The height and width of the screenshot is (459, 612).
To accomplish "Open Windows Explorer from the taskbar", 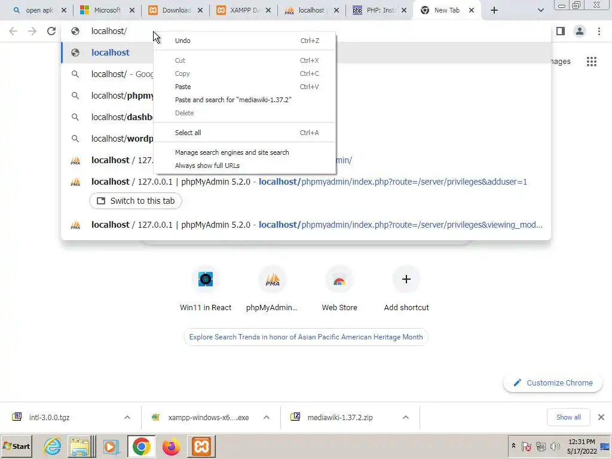I will tap(81, 446).
